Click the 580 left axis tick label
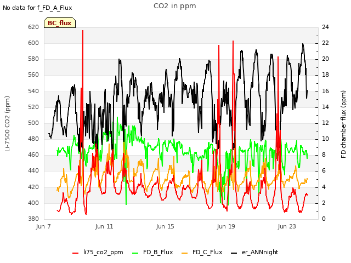This screenshot has width=351, height=263. click(x=33, y=59)
